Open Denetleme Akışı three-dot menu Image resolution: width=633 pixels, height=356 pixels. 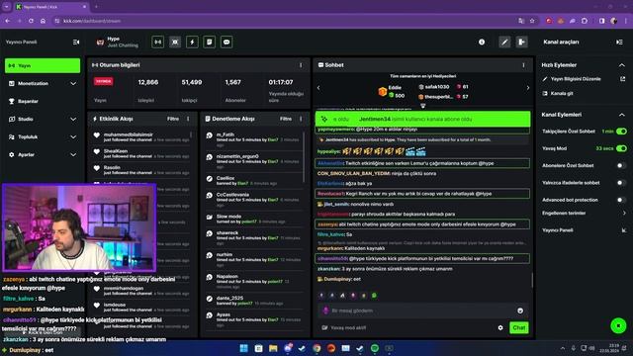click(x=301, y=119)
